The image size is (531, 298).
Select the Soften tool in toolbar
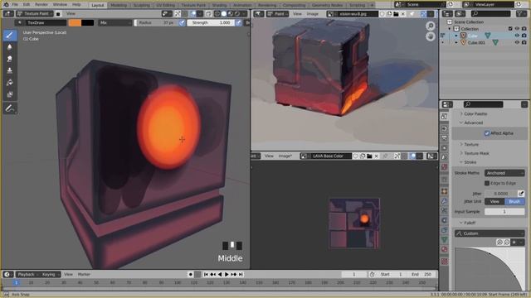coord(10,47)
